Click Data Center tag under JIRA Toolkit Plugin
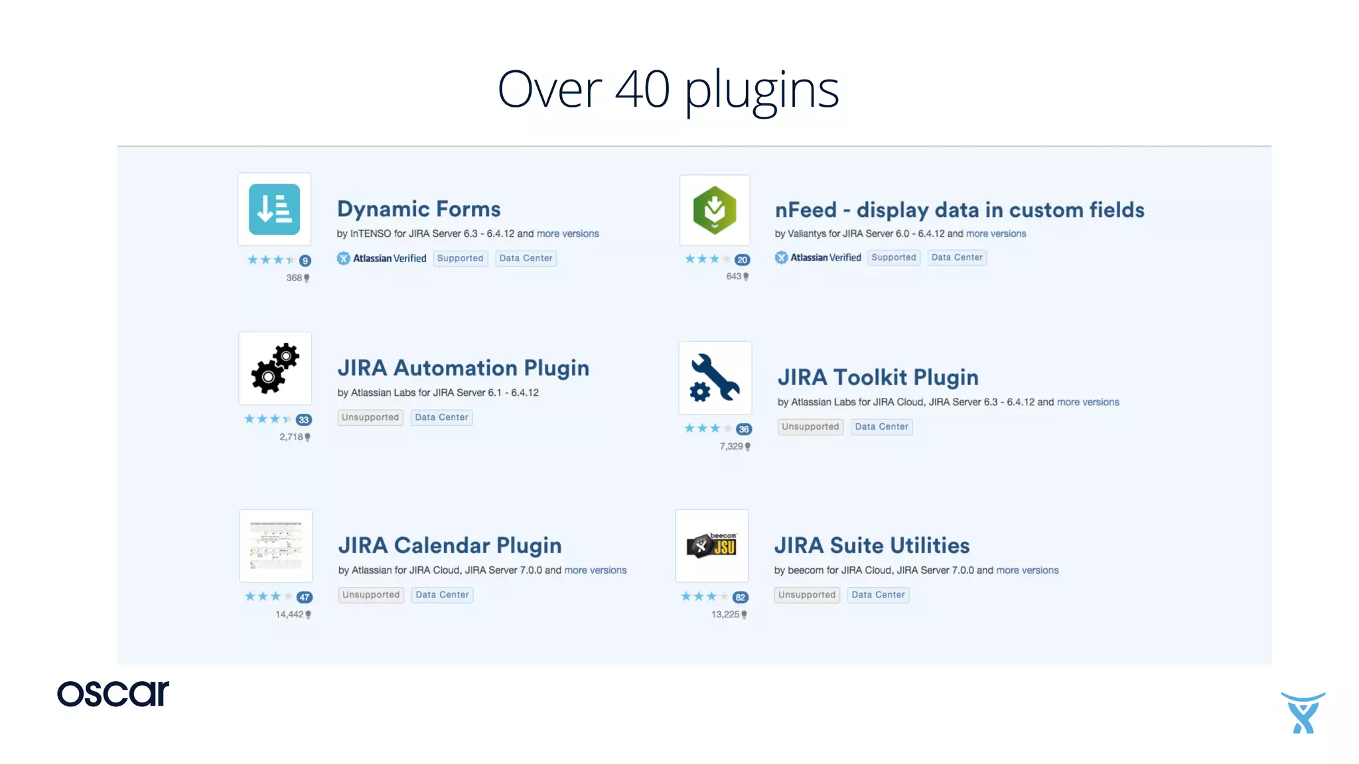The width and height of the screenshot is (1359, 764). [882, 426]
